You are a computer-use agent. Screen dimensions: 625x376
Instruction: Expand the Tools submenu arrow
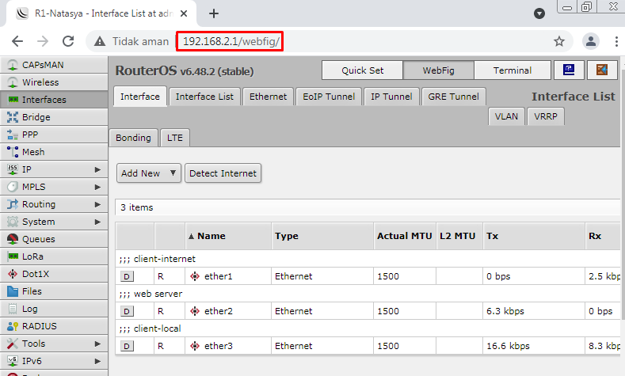click(x=97, y=344)
